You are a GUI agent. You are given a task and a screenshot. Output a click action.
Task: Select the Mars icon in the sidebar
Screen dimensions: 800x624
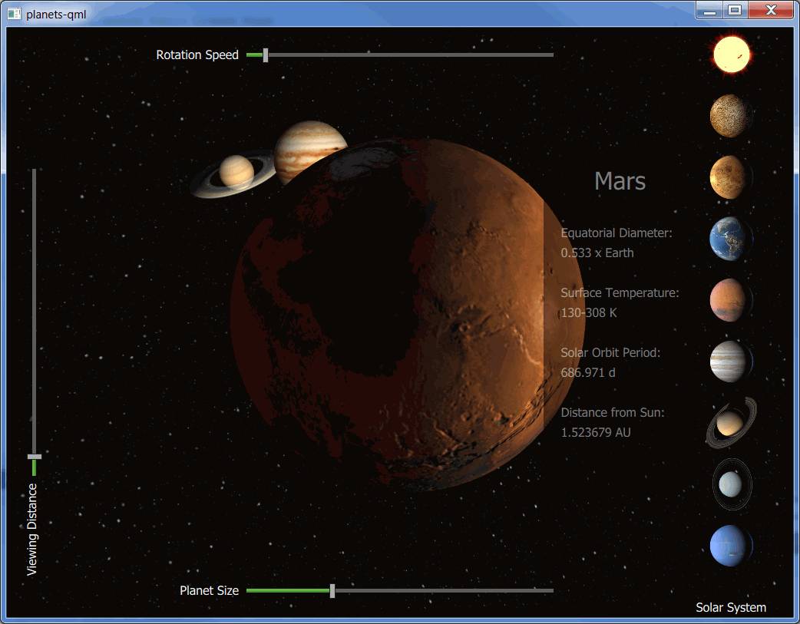[729, 300]
